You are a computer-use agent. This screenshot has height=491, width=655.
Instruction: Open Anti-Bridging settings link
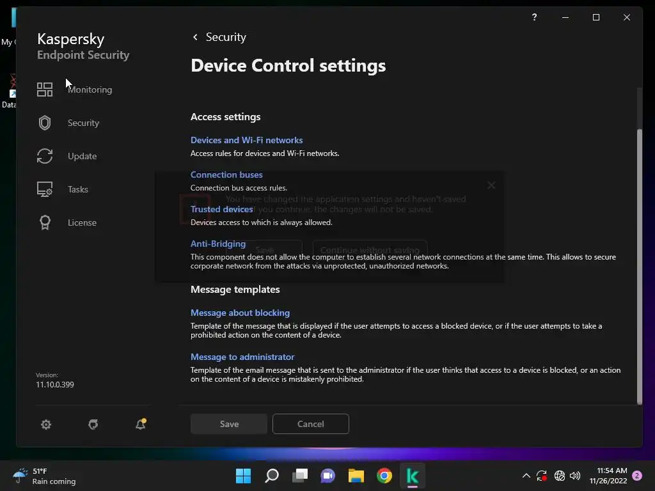click(218, 244)
